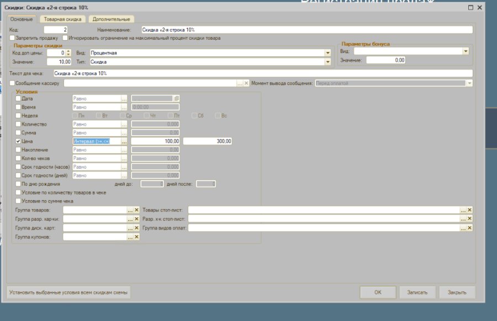The width and height of the screenshot is (497, 321).
Task: Open selection dialog for Группа товаров
Action: click(130, 210)
